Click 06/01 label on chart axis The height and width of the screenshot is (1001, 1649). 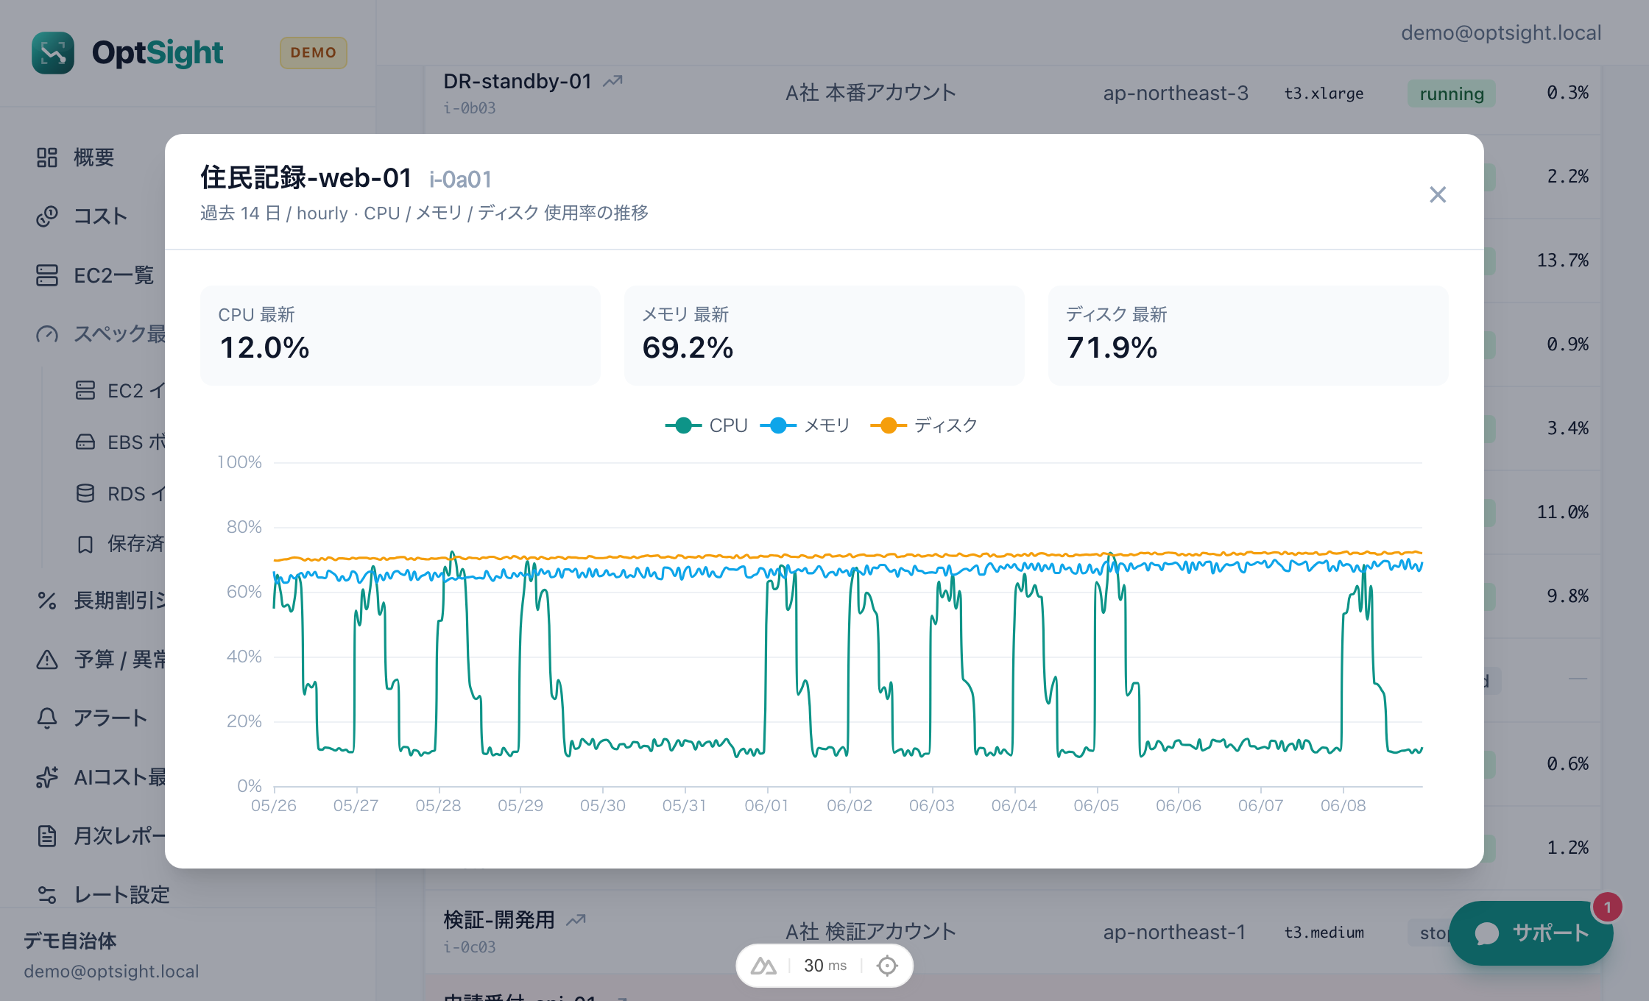766,806
